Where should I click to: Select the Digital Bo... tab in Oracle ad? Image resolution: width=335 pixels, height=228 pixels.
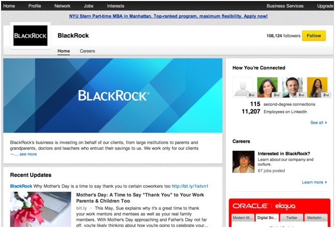[x=267, y=218]
